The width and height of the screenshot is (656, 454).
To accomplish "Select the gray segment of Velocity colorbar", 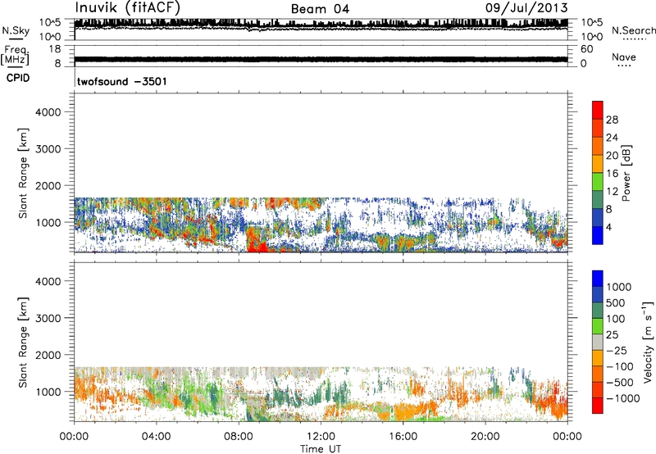I will [x=598, y=342].
